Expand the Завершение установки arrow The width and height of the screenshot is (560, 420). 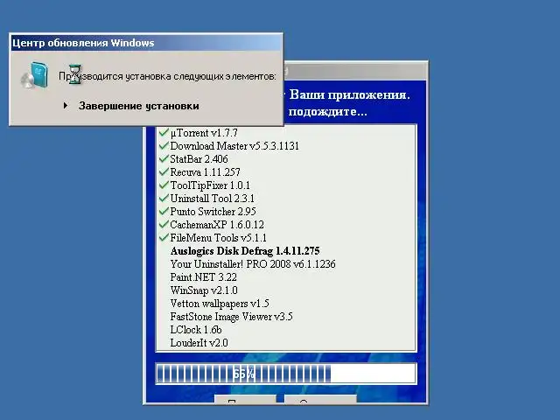coord(66,105)
